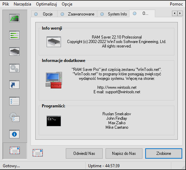This screenshot has width=186, height=170.
Task: Click the Napisz do Nas button
Action: (x=124, y=153)
